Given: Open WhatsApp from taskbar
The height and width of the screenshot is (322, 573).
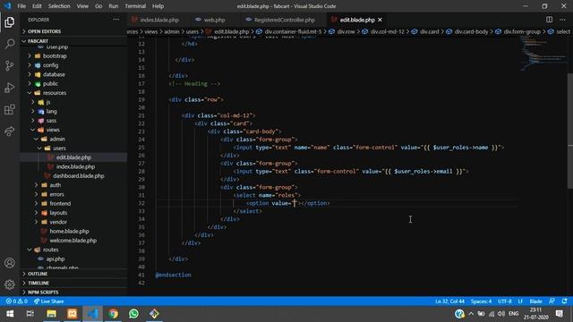Looking at the screenshot, I should click(133, 314).
